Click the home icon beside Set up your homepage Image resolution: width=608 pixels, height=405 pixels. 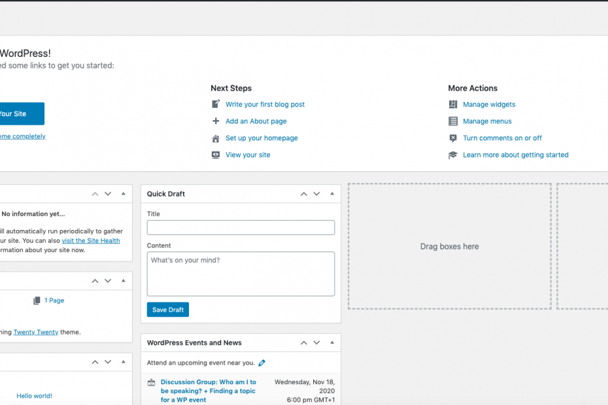pyautogui.click(x=216, y=138)
